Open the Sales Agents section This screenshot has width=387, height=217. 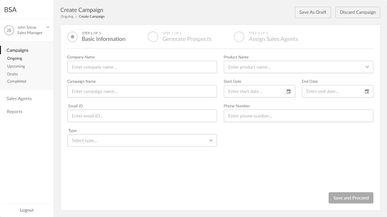click(x=19, y=99)
